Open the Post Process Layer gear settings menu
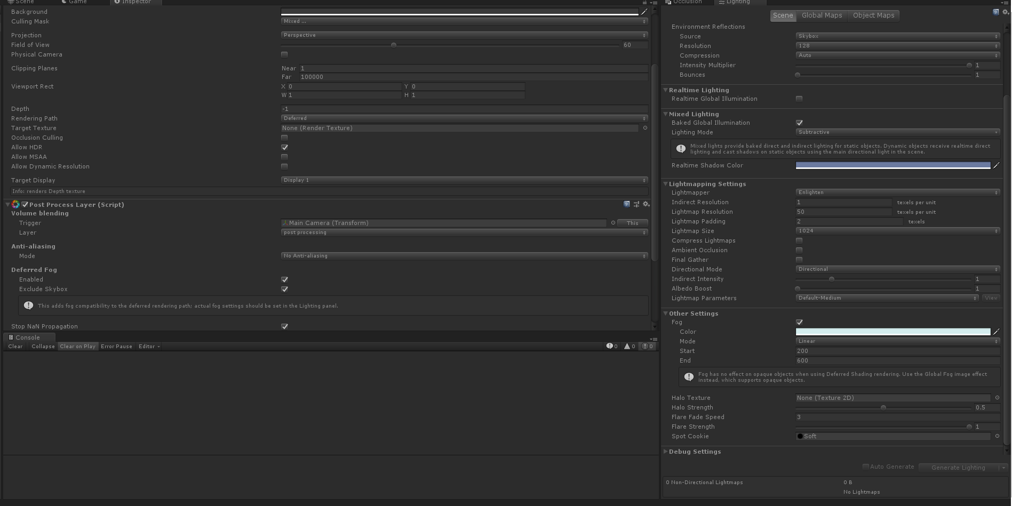This screenshot has height=506, width=1012. pyautogui.click(x=646, y=204)
